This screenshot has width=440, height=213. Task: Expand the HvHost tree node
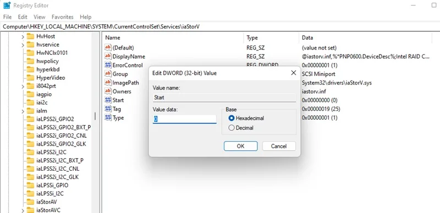[x=23, y=37]
